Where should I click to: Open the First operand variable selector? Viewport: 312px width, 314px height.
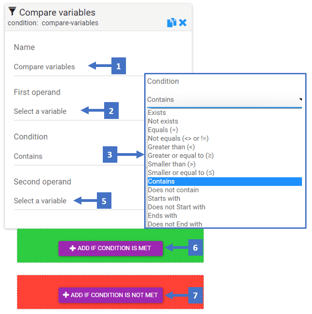(79, 111)
